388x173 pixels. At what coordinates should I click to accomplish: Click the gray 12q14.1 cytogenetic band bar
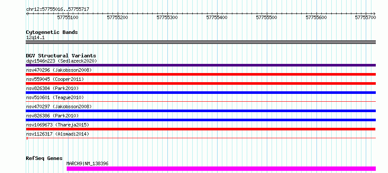pos(201,42)
